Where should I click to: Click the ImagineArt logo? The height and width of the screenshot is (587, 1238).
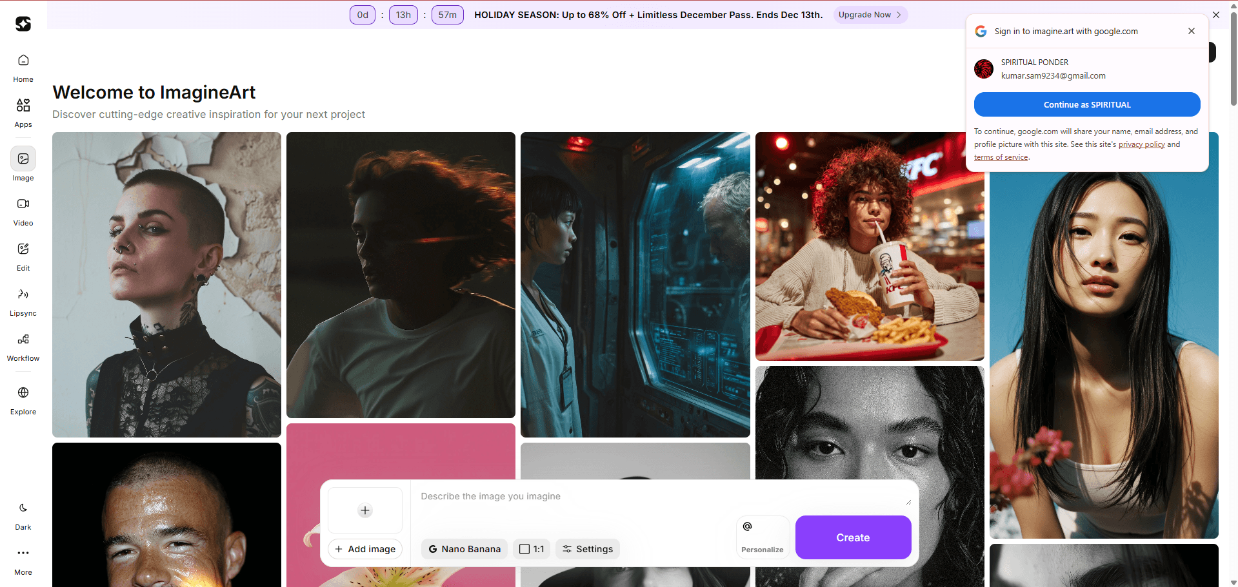tap(23, 24)
